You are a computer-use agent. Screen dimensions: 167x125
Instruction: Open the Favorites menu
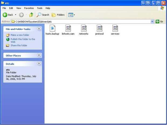[x=29, y=8]
